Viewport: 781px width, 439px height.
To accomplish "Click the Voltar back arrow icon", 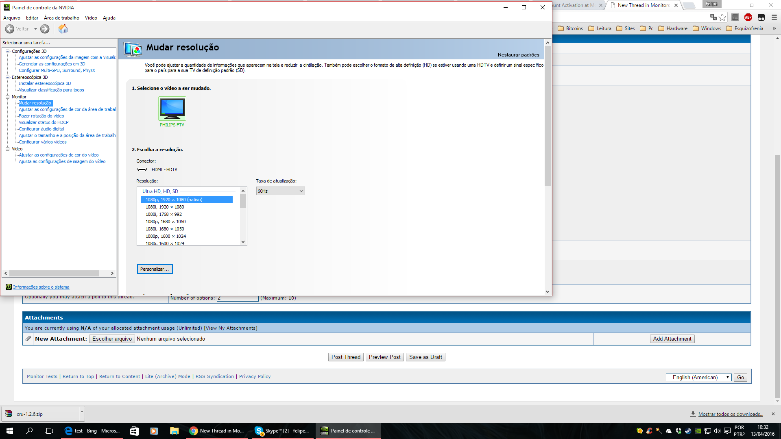I will click(10, 29).
